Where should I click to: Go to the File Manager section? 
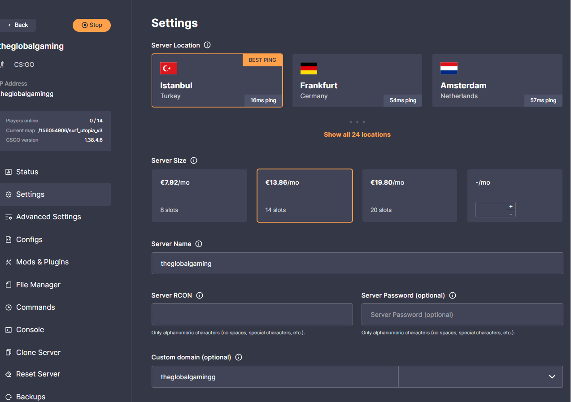pos(38,285)
